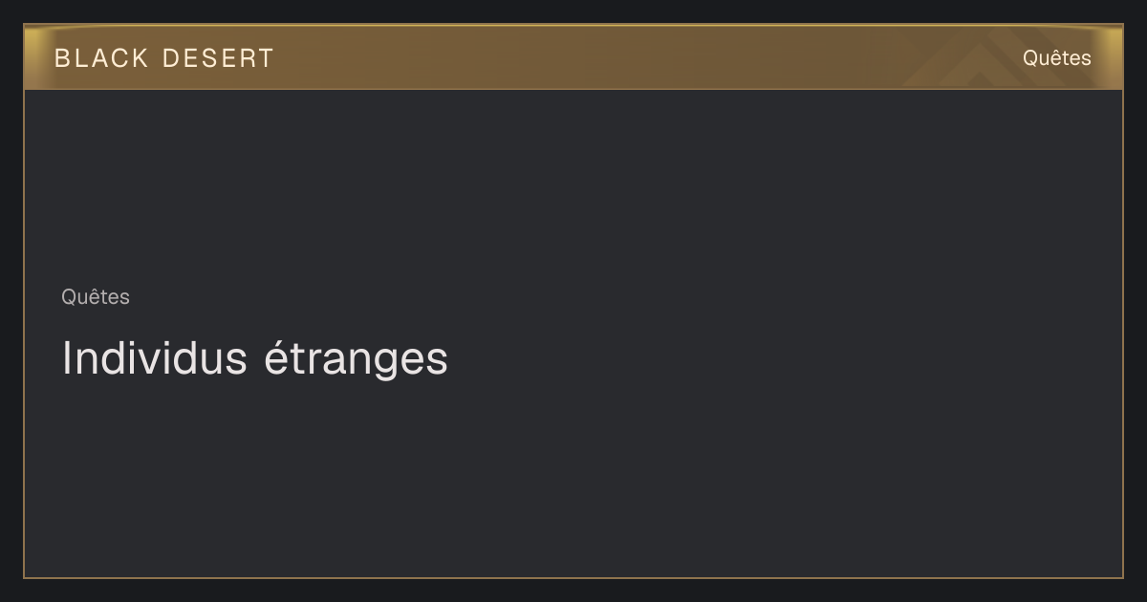Click the BLACK DESERT logo text
Viewport: 1147px width, 602px height.
point(163,58)
